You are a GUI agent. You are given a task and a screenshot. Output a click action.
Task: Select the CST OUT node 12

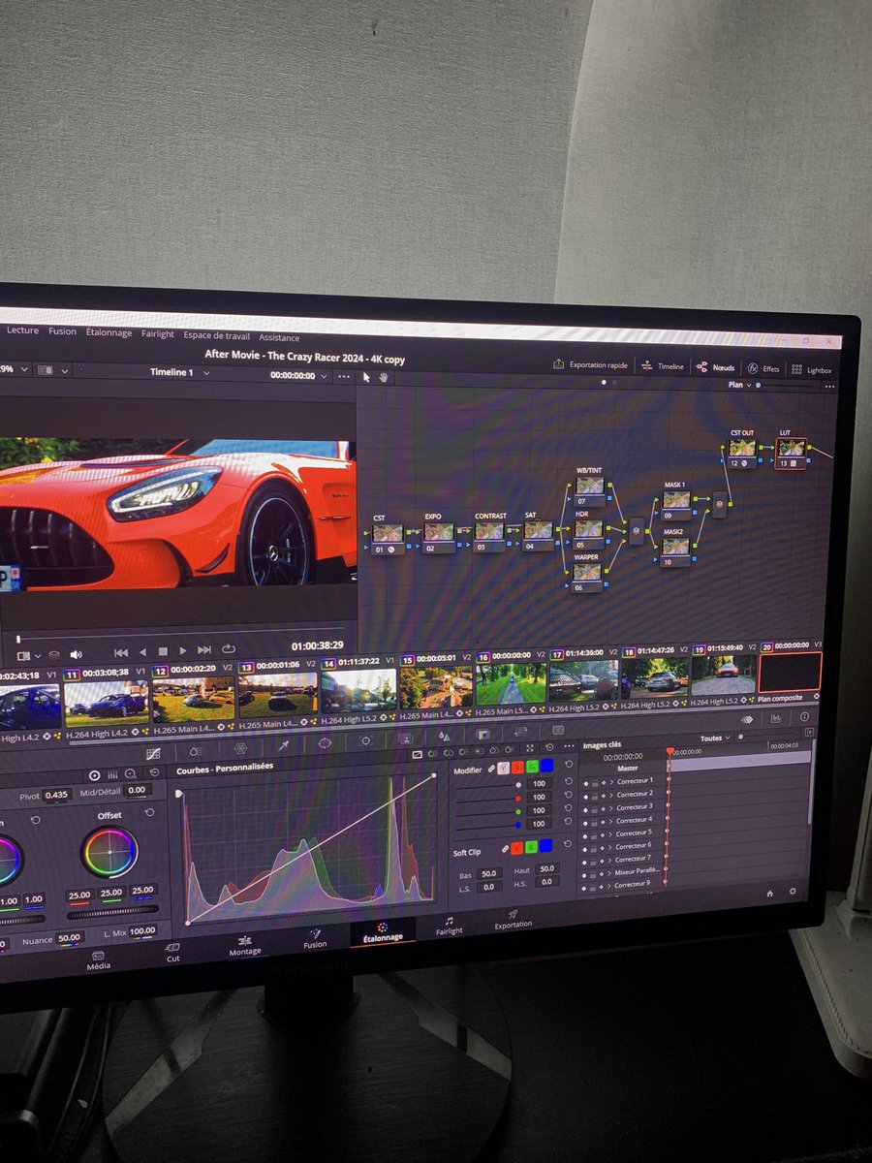click(742, 453)
